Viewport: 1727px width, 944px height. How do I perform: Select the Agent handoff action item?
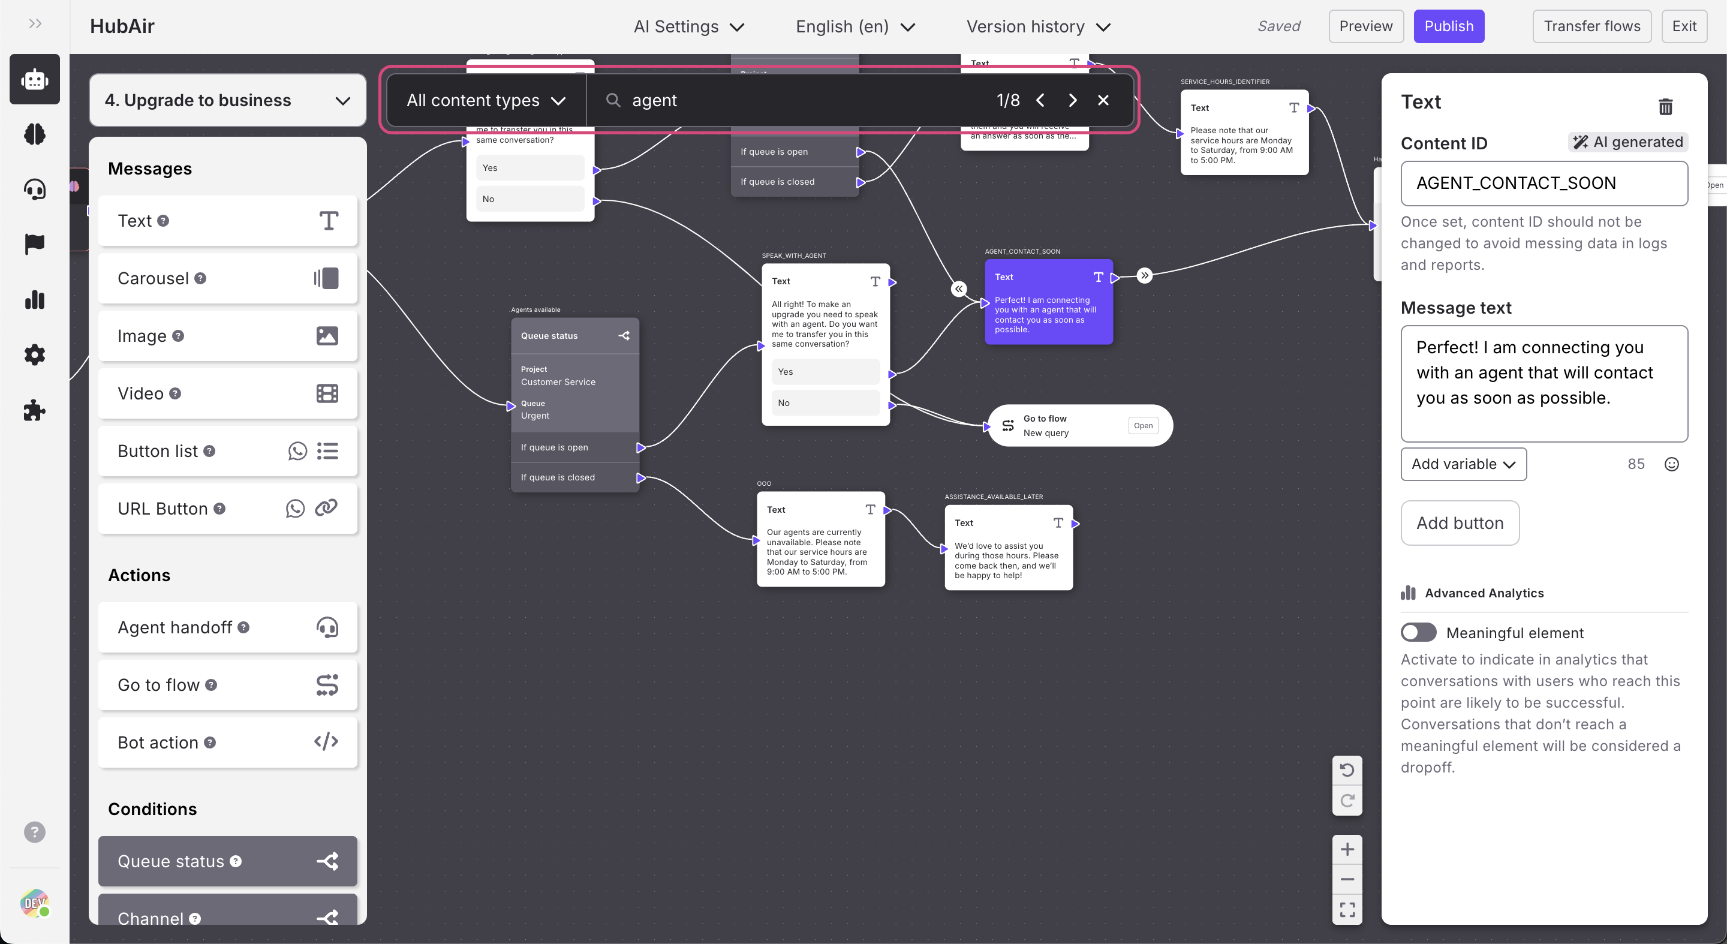tap(227, 627)
